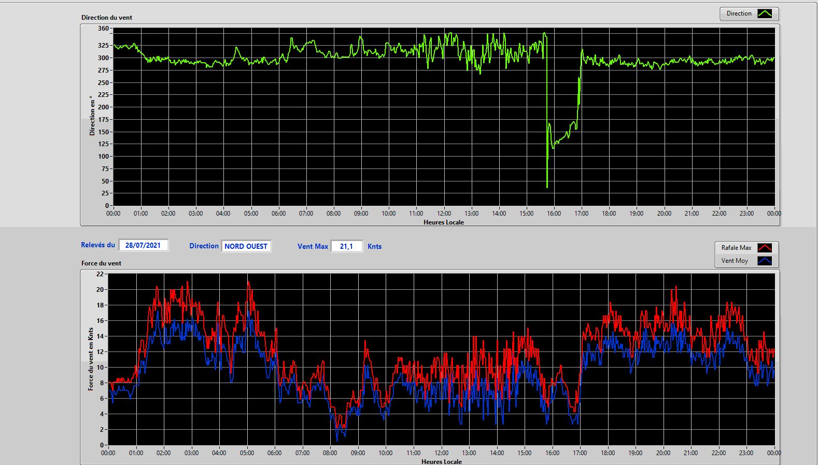Click the 360 value on direction axis
This screenshot has height=465, width=818.
pyautogui.click(x=103, y=29)
